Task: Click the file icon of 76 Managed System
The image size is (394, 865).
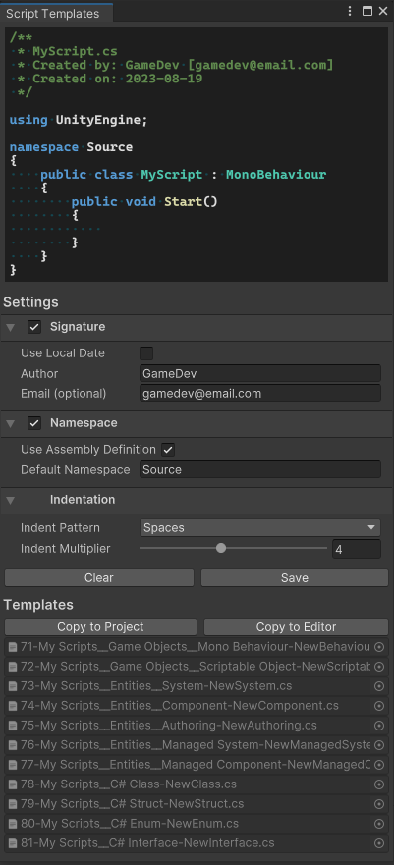Action: tap(13, 745)
